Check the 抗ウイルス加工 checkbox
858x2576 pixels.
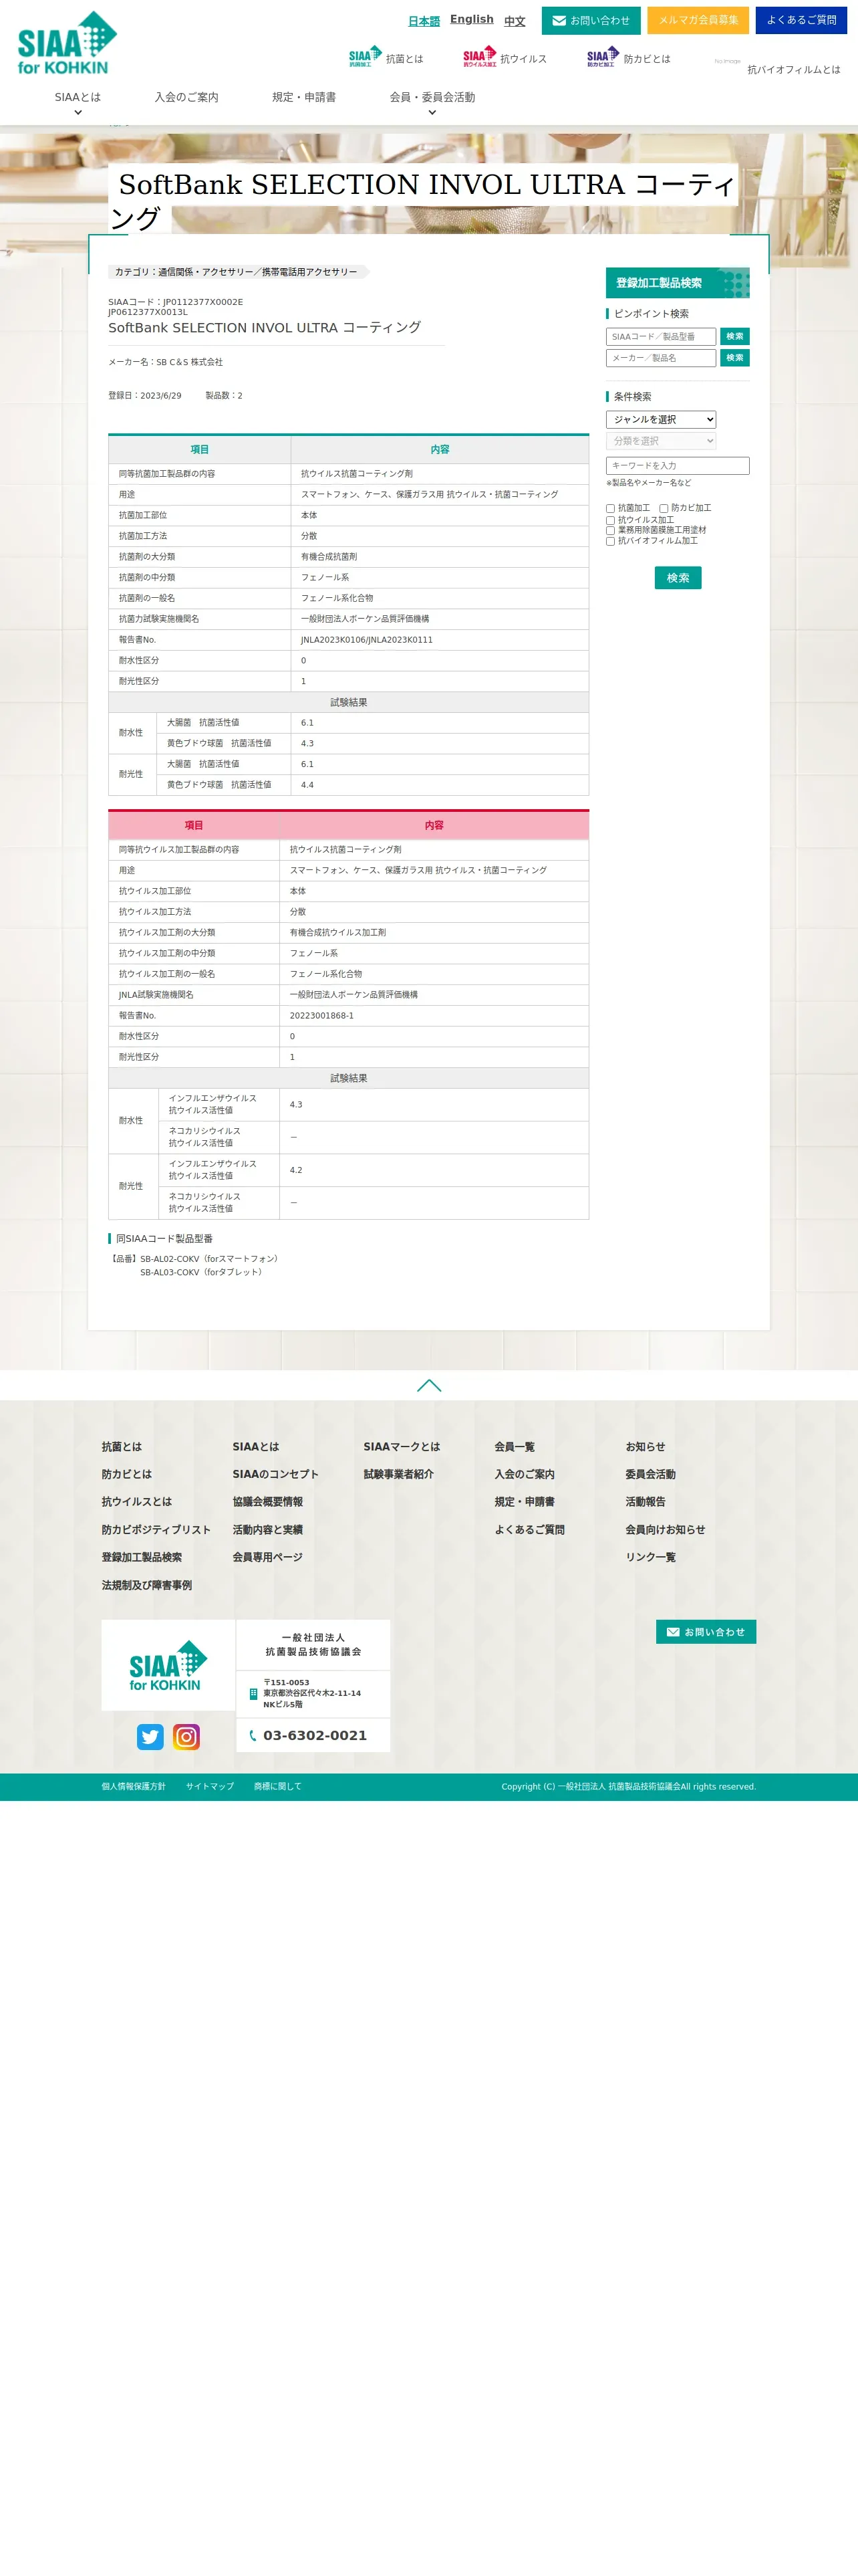pos(610,520)
